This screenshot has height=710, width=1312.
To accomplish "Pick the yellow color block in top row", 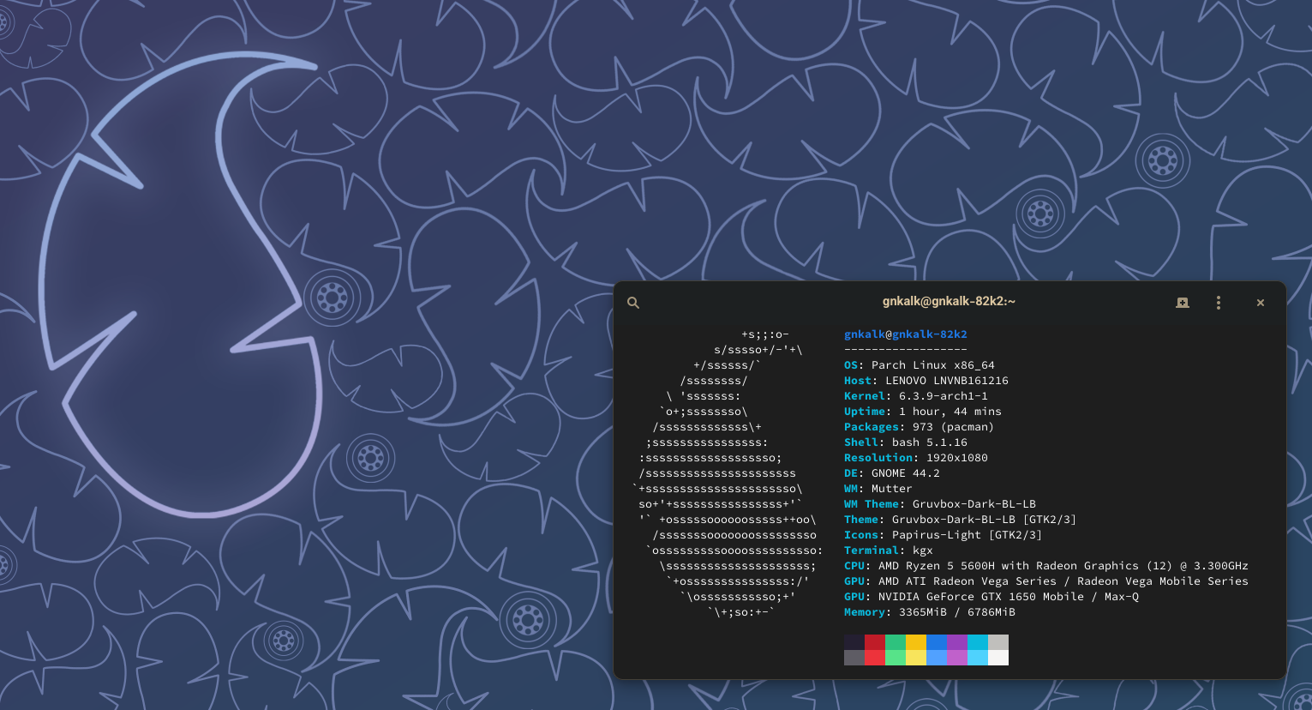I will [x=916, y=642].
